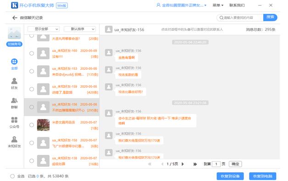Click avatar of ua_未知好友-160 in list
This screenshot has height=181, width=288.
pos(43,53)
